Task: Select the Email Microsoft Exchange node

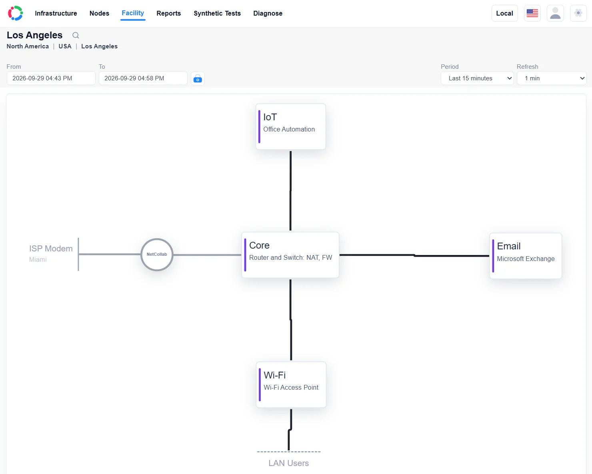Action: click(526, 256)
